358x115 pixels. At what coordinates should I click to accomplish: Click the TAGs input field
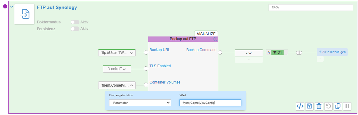(311, 7)
